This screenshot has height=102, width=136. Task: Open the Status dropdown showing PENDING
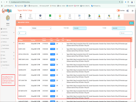click(41, 28)
